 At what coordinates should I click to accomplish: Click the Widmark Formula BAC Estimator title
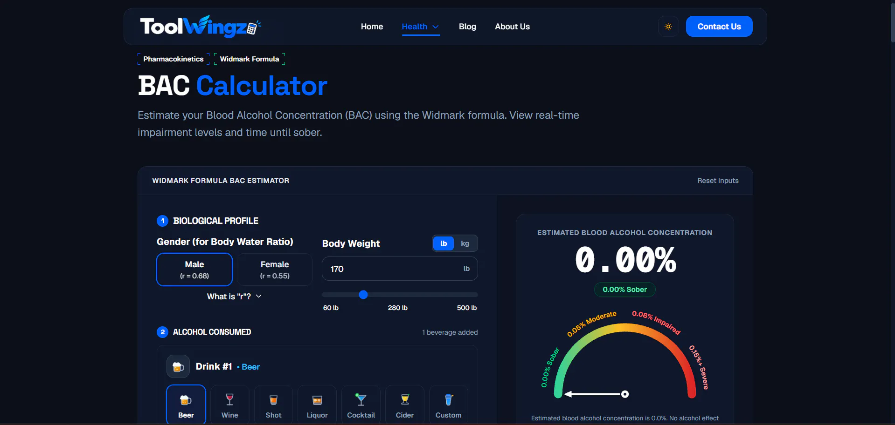click(221, 181)
